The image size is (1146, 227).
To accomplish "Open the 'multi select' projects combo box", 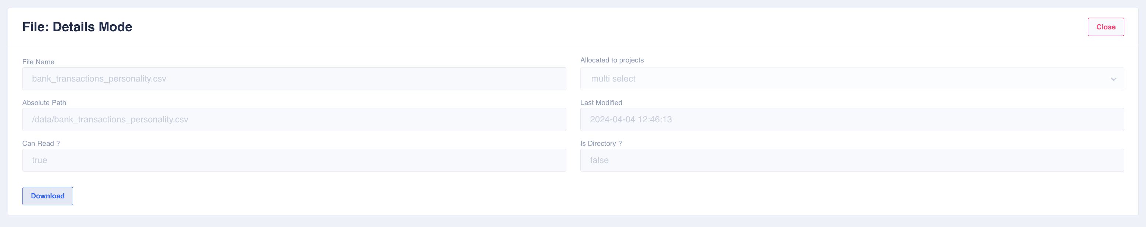I will (845, 79).
